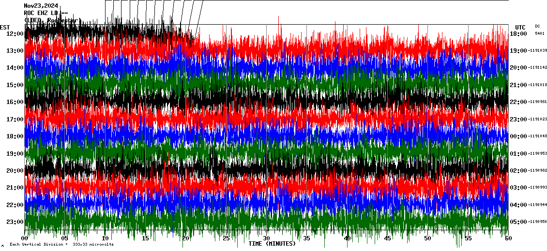Click the 22:00 UTC row label
The width and height of the screenshot is (547, 251).
click(x=518, y=102)
